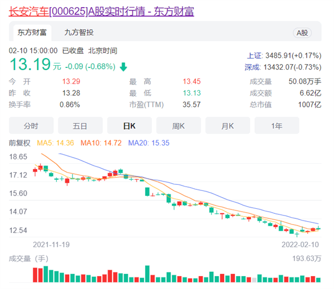This screenshot has width=334, height=289.
Task: Switch chart to 分时 view
Action: coord(31,126)
